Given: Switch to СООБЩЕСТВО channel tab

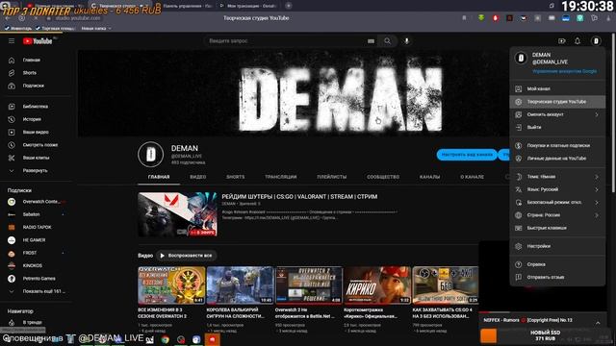Looking at the screenshot, I should (x=383, y=177).
